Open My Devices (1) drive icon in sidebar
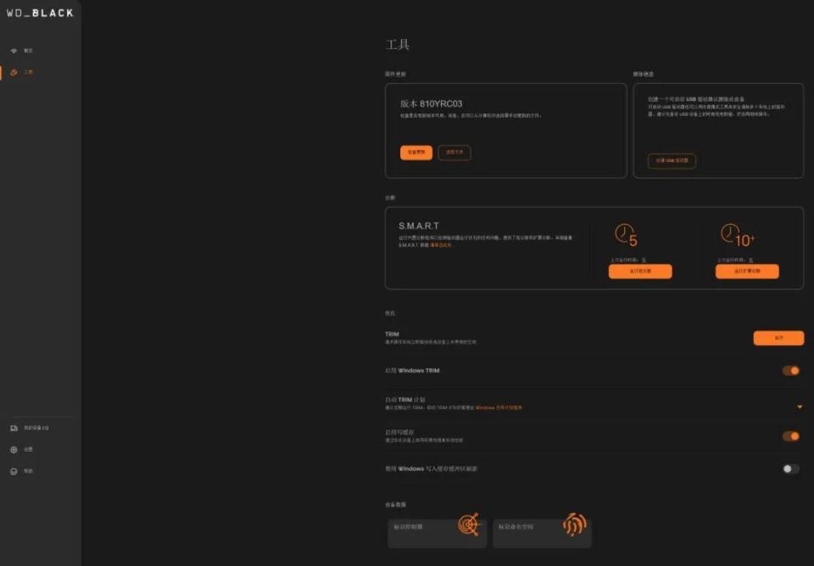Screen dimensions: 814x566 (x=14, y=428)
